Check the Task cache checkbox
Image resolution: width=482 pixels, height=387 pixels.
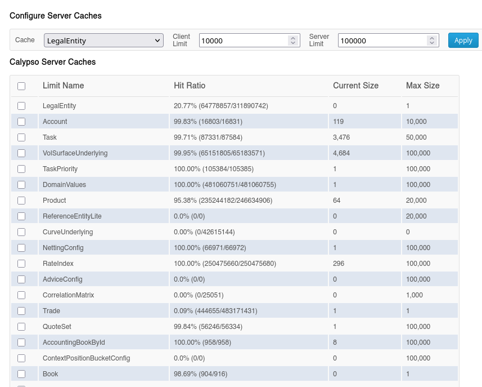[21, 137]
